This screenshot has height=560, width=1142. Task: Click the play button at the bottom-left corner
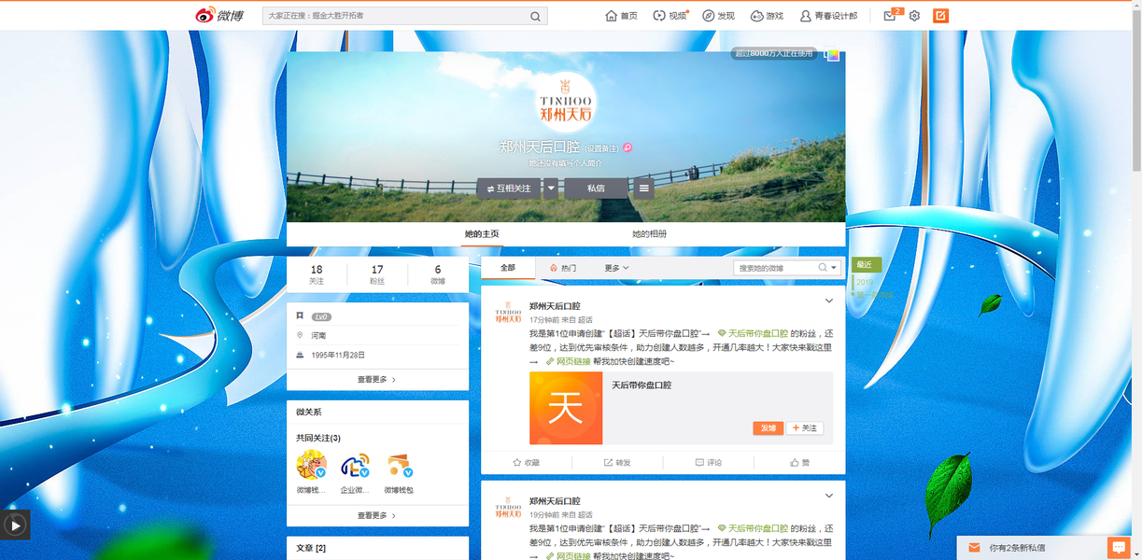15,525
